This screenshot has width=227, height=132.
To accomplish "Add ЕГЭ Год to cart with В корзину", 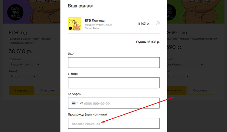I will (x=21, y=90).
